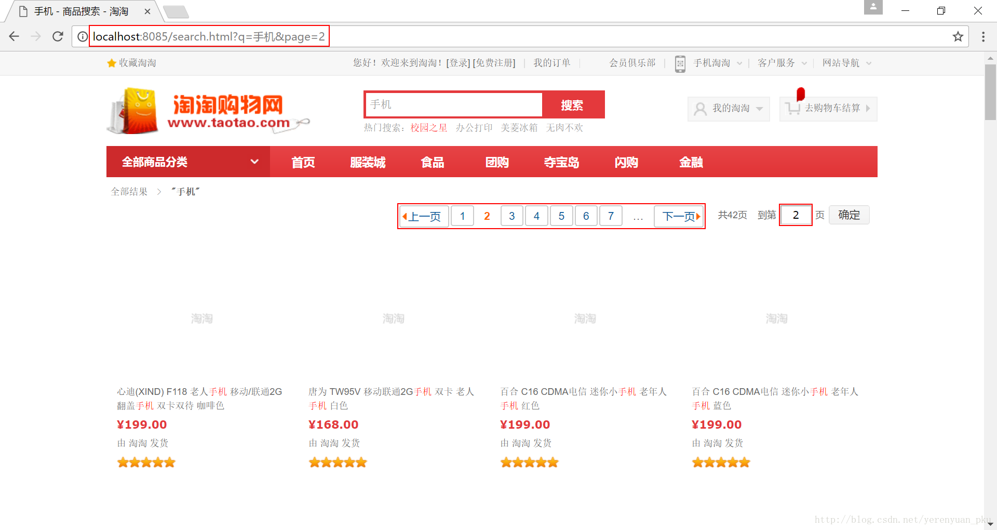Open 团购 navigation item
Screen dimensions: 997x530
pos(497,162)
